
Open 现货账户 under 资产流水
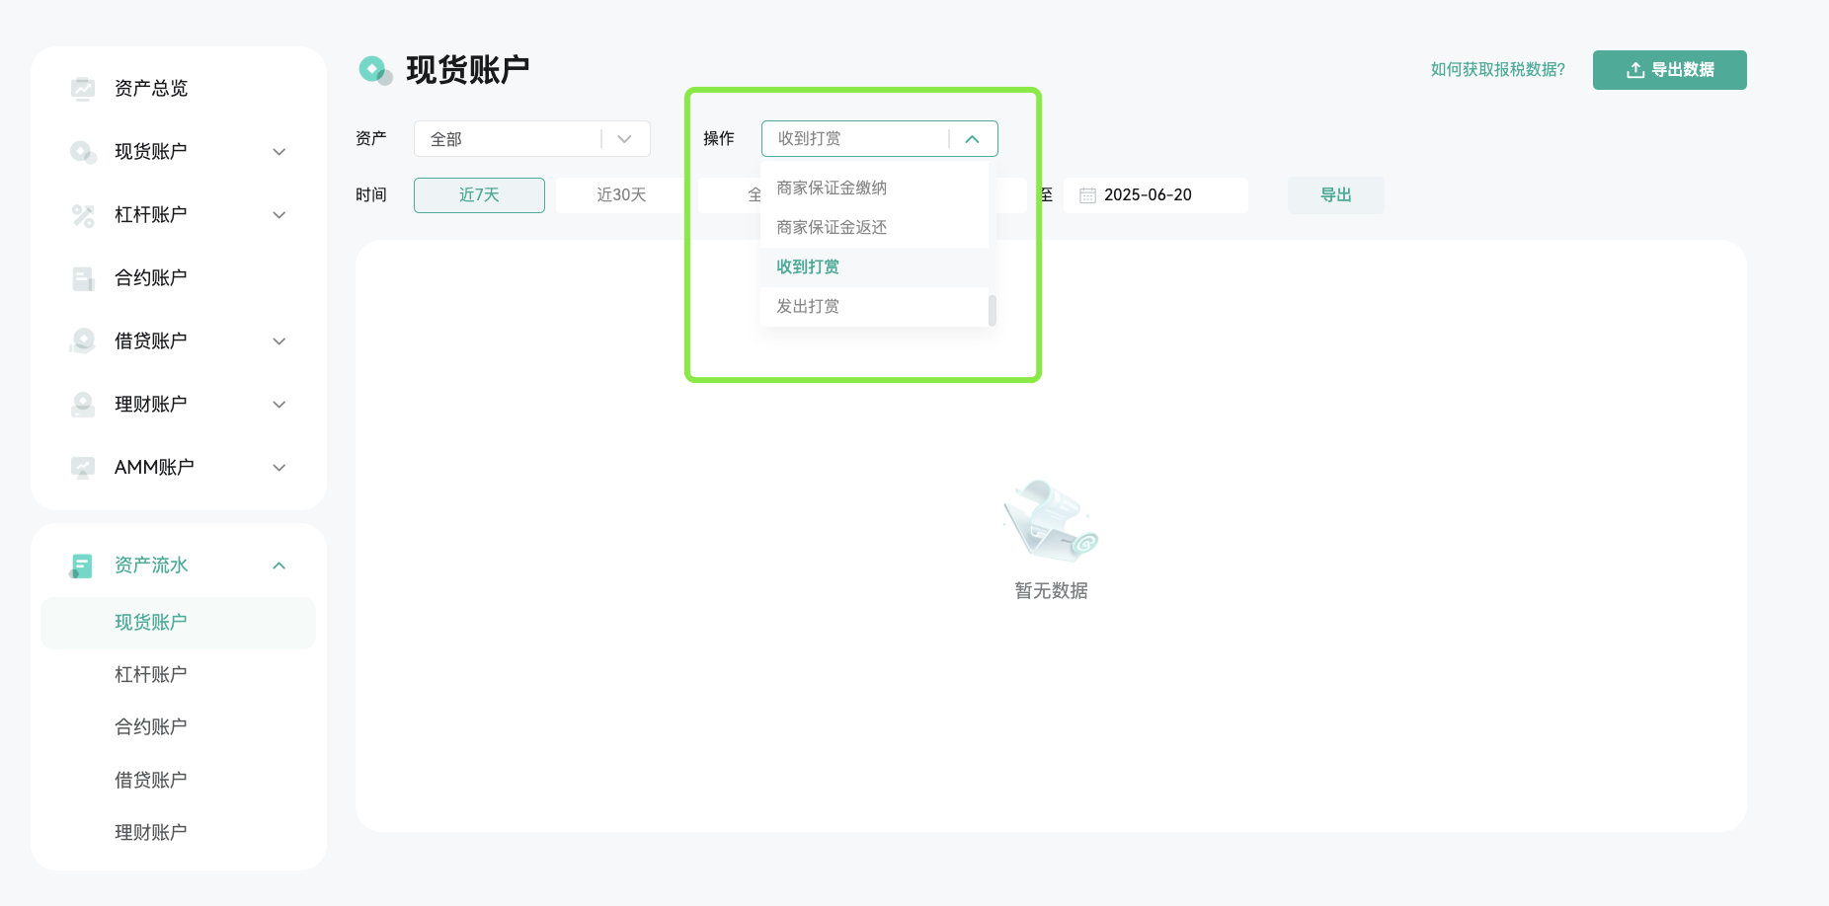tap(178, 623)
